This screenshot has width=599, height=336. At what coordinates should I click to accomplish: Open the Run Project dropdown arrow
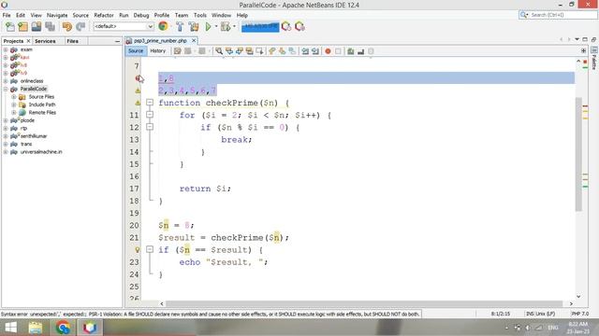[216, 27]
